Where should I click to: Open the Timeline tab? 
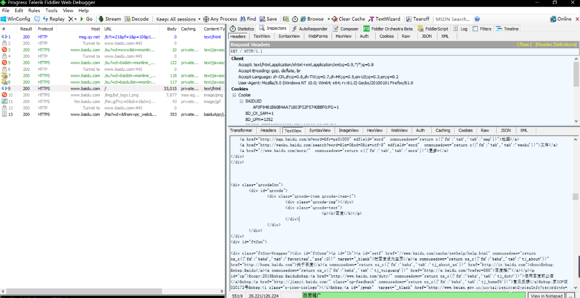click(x=508, y=29)
